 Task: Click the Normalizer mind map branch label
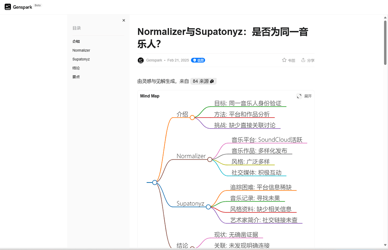(x=191, y=156)
